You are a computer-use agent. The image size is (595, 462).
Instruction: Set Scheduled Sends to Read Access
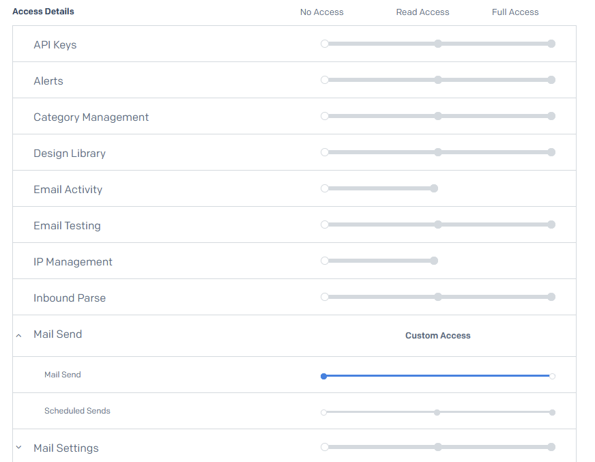[437, 412]
